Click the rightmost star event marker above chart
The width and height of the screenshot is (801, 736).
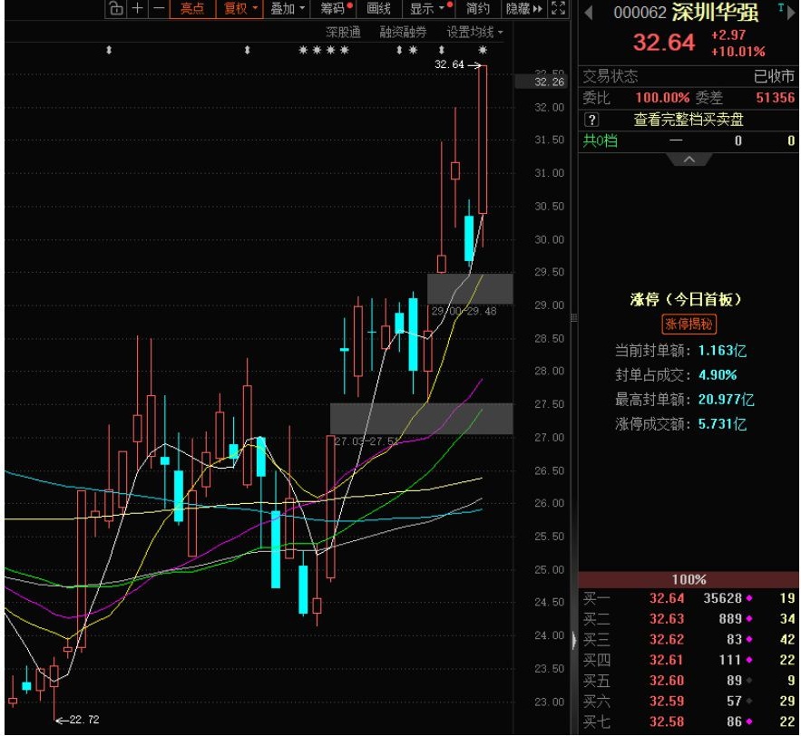click(483, 50)
